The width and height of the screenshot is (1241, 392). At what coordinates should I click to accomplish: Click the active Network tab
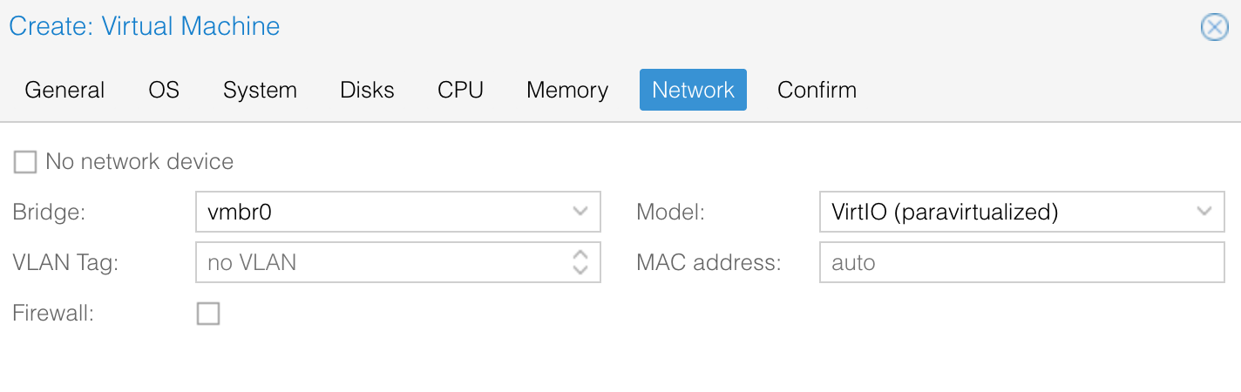tap(693, 90)
